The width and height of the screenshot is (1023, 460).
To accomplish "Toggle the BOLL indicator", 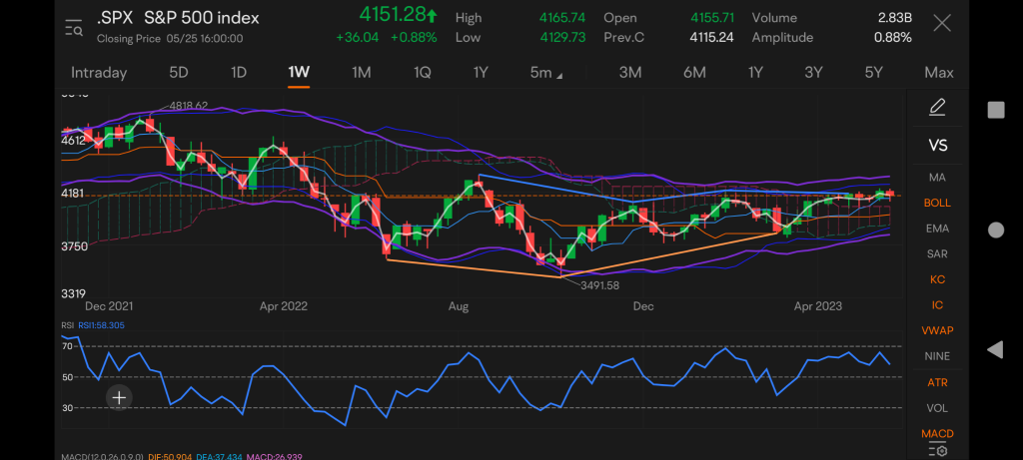I will pos(937,203).
